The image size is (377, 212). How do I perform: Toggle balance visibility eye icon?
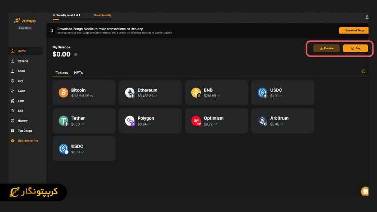(76, 54)
